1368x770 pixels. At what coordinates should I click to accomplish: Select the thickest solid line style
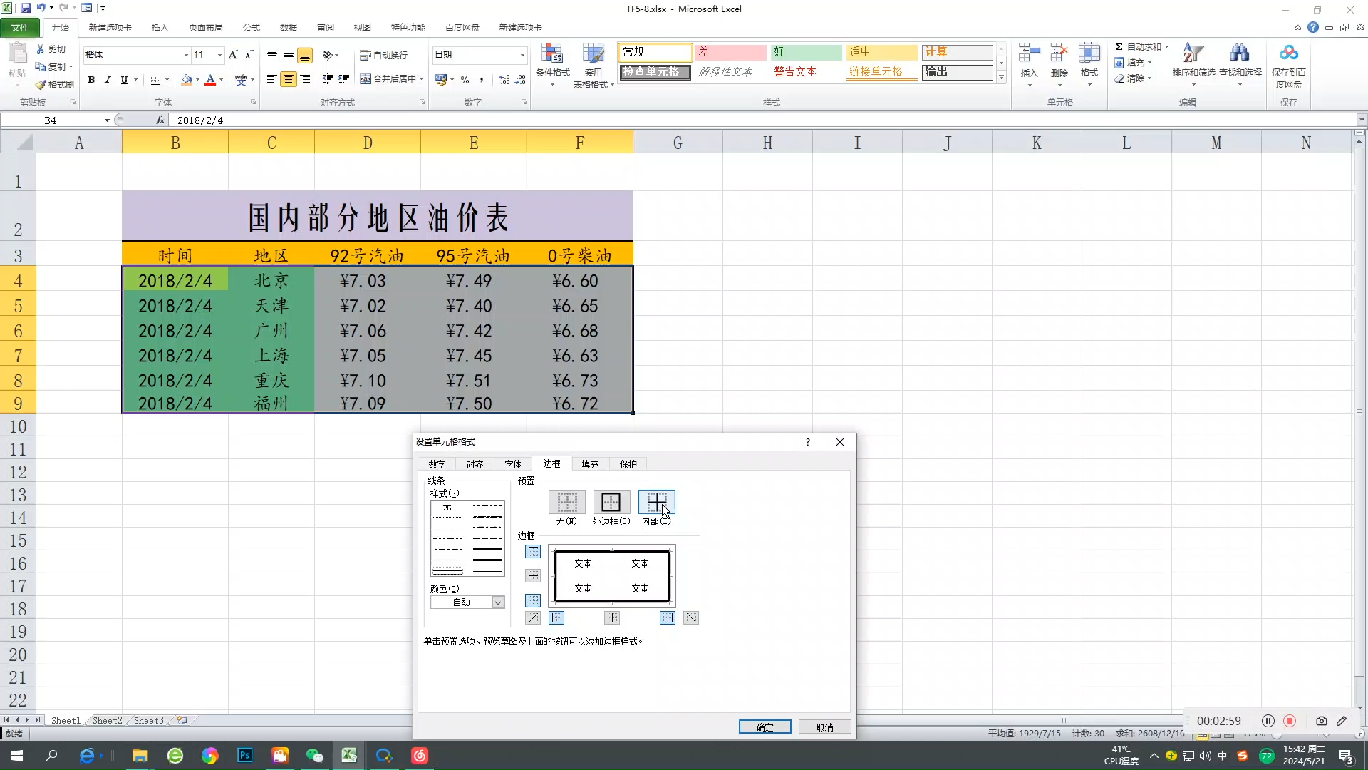pos(488,560)
